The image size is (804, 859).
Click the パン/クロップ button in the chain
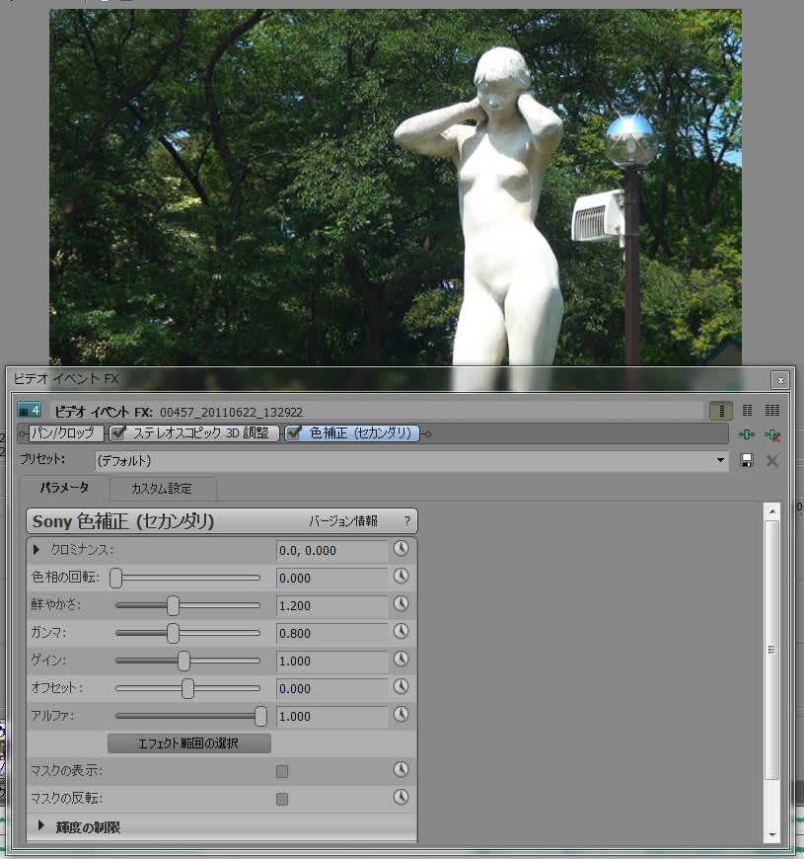point(61,432)
